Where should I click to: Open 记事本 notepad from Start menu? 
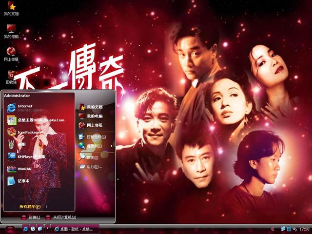point(18,181)
